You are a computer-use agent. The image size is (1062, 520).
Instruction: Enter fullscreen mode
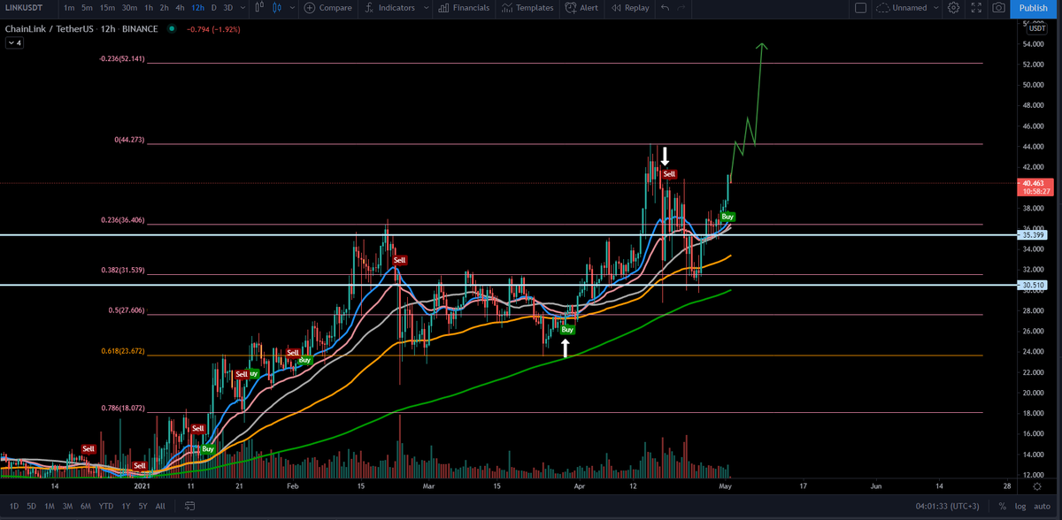click(x=976, y=8)
